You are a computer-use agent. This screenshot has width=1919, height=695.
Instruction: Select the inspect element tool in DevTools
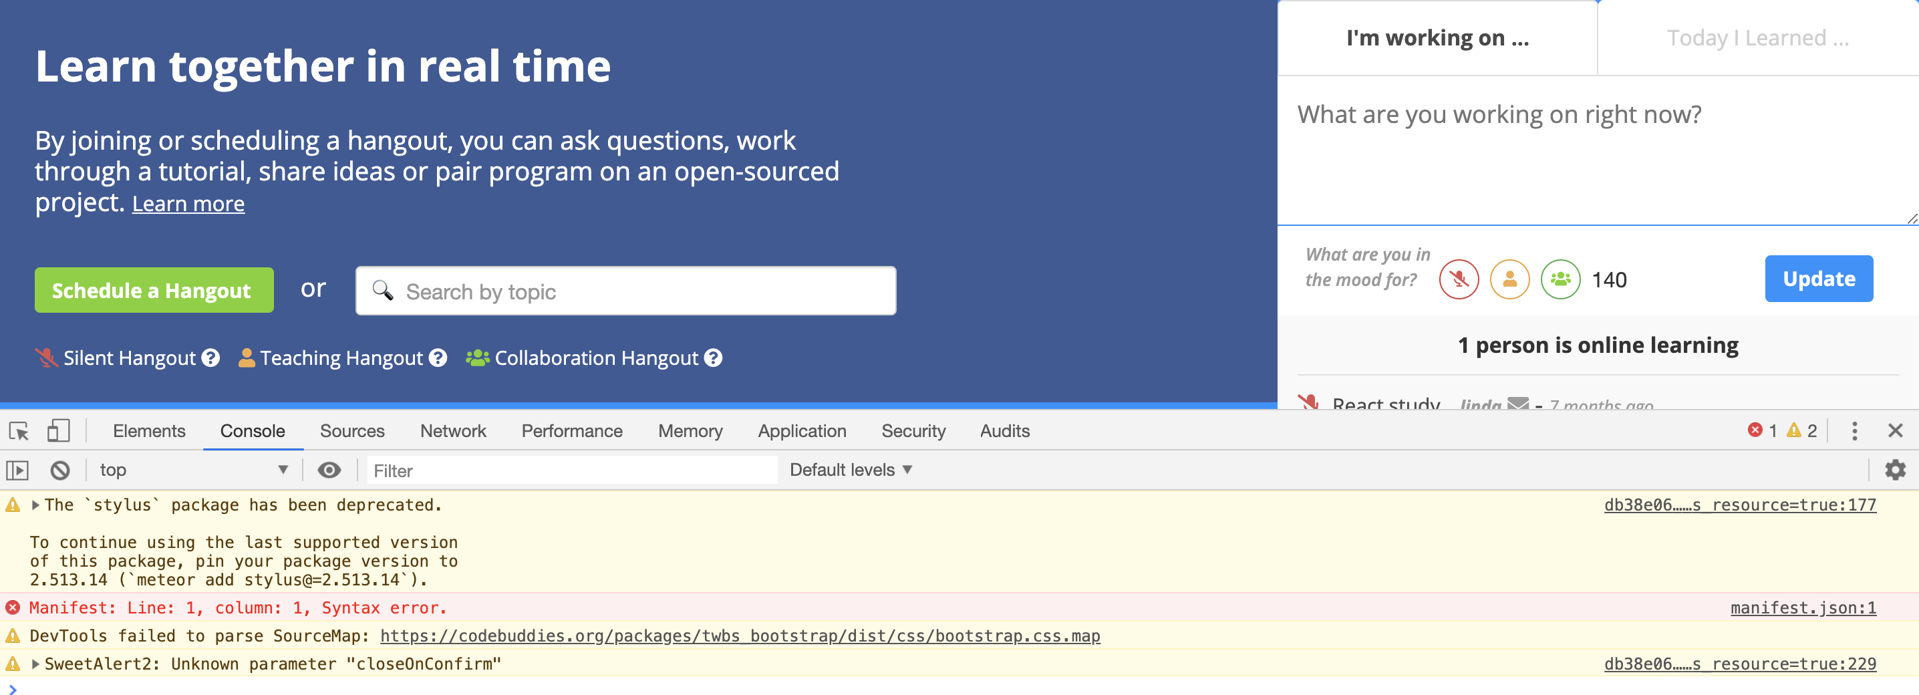click(x=18, y=430)
